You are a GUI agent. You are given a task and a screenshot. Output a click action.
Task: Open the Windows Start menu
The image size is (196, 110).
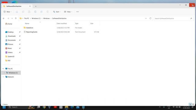tap(4, 107)
